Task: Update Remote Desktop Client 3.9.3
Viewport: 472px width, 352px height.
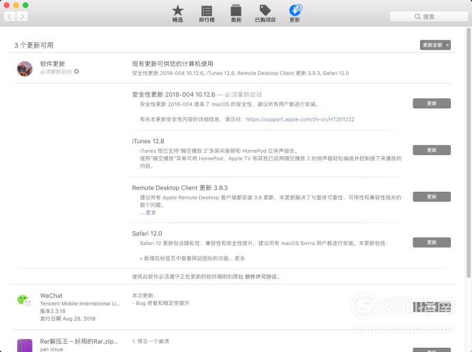Action: pyautogui.click(x=432, y=196)
